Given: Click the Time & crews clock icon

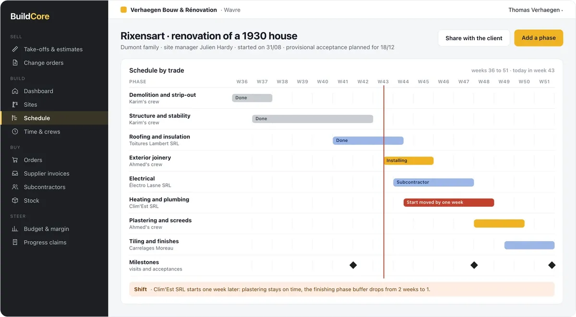Looking at the screenshot, I should click(15, 132).
